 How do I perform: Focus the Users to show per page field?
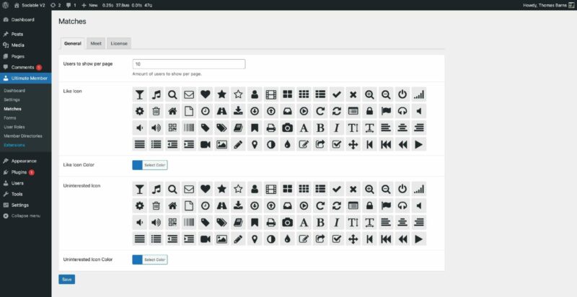click(x=189, y=64)
